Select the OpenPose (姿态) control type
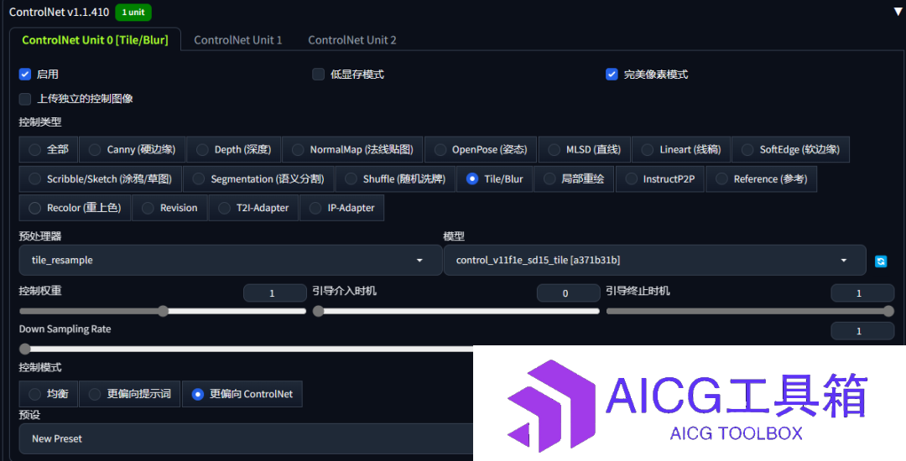This screenshot has height=461, width=906. pyautogui.click(x=480, y=149)
